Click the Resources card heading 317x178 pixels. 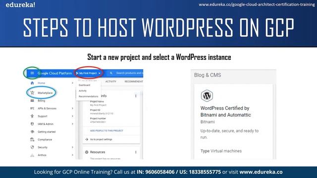coord(98,152)
